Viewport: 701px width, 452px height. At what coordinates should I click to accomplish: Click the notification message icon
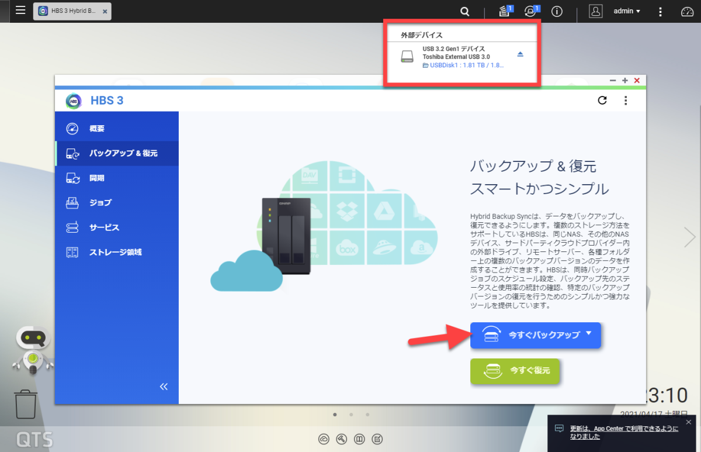(x=559, y=429)
